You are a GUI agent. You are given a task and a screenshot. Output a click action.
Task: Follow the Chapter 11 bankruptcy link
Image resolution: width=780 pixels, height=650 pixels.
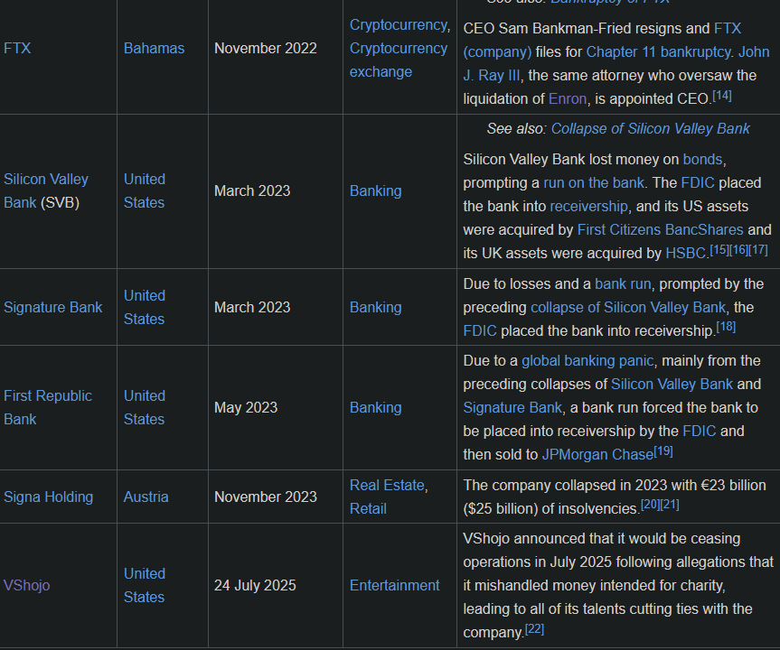[x=658, y=51]
